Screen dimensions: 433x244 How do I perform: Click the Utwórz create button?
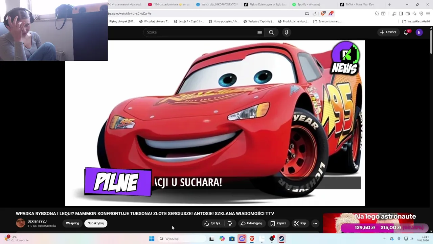[388, 32]
